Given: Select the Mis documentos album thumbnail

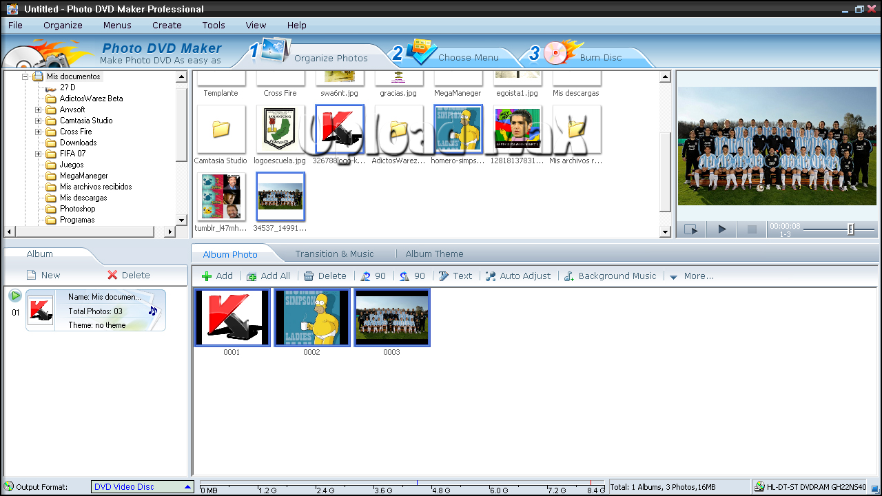Looking at the screenshot, I should 41,310.
